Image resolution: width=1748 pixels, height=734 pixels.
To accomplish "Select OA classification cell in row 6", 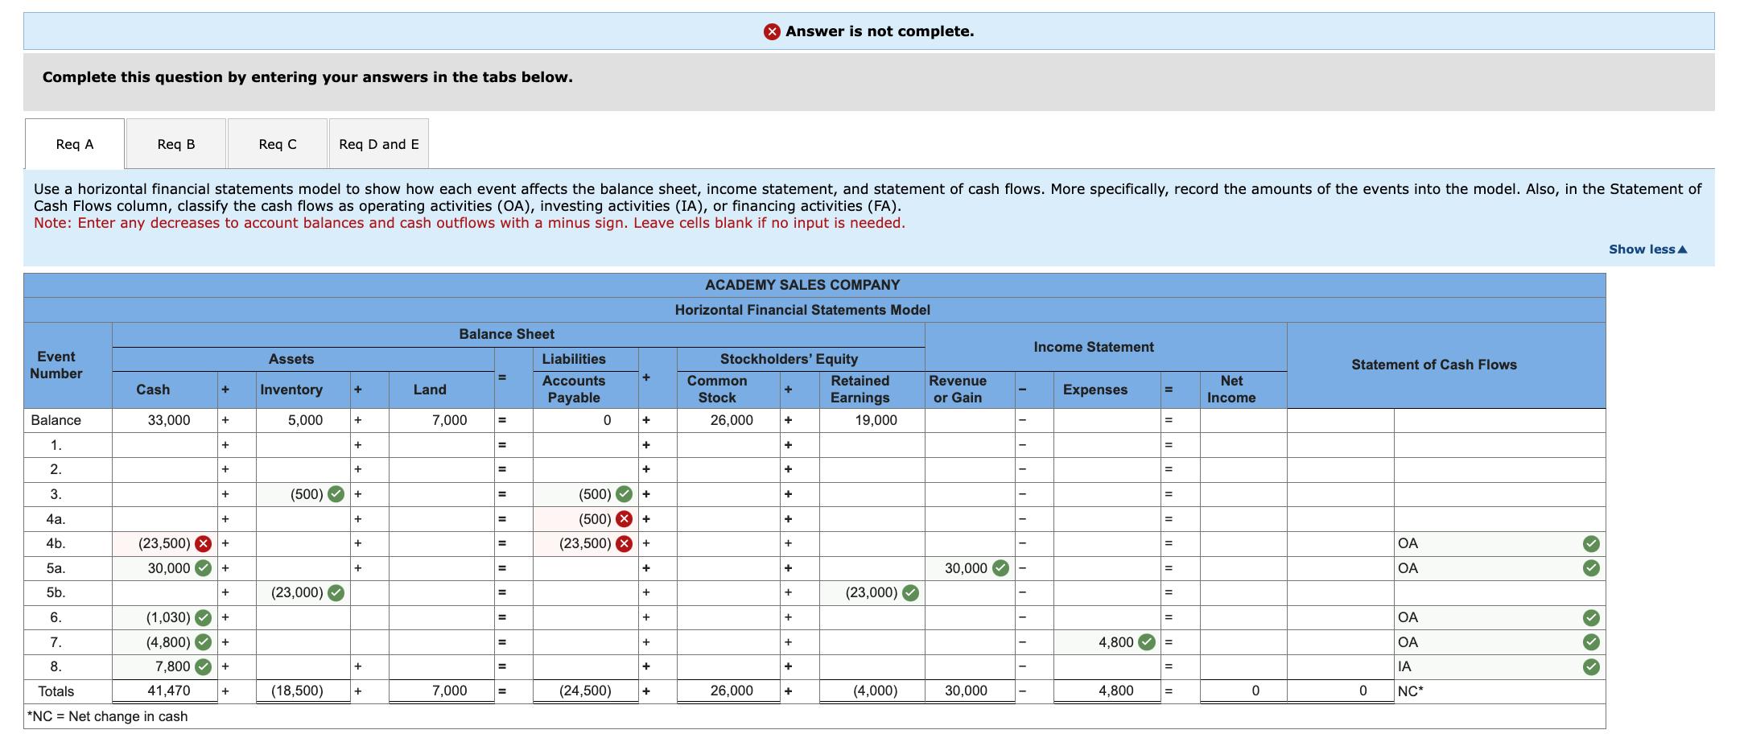I will 1499,618.
